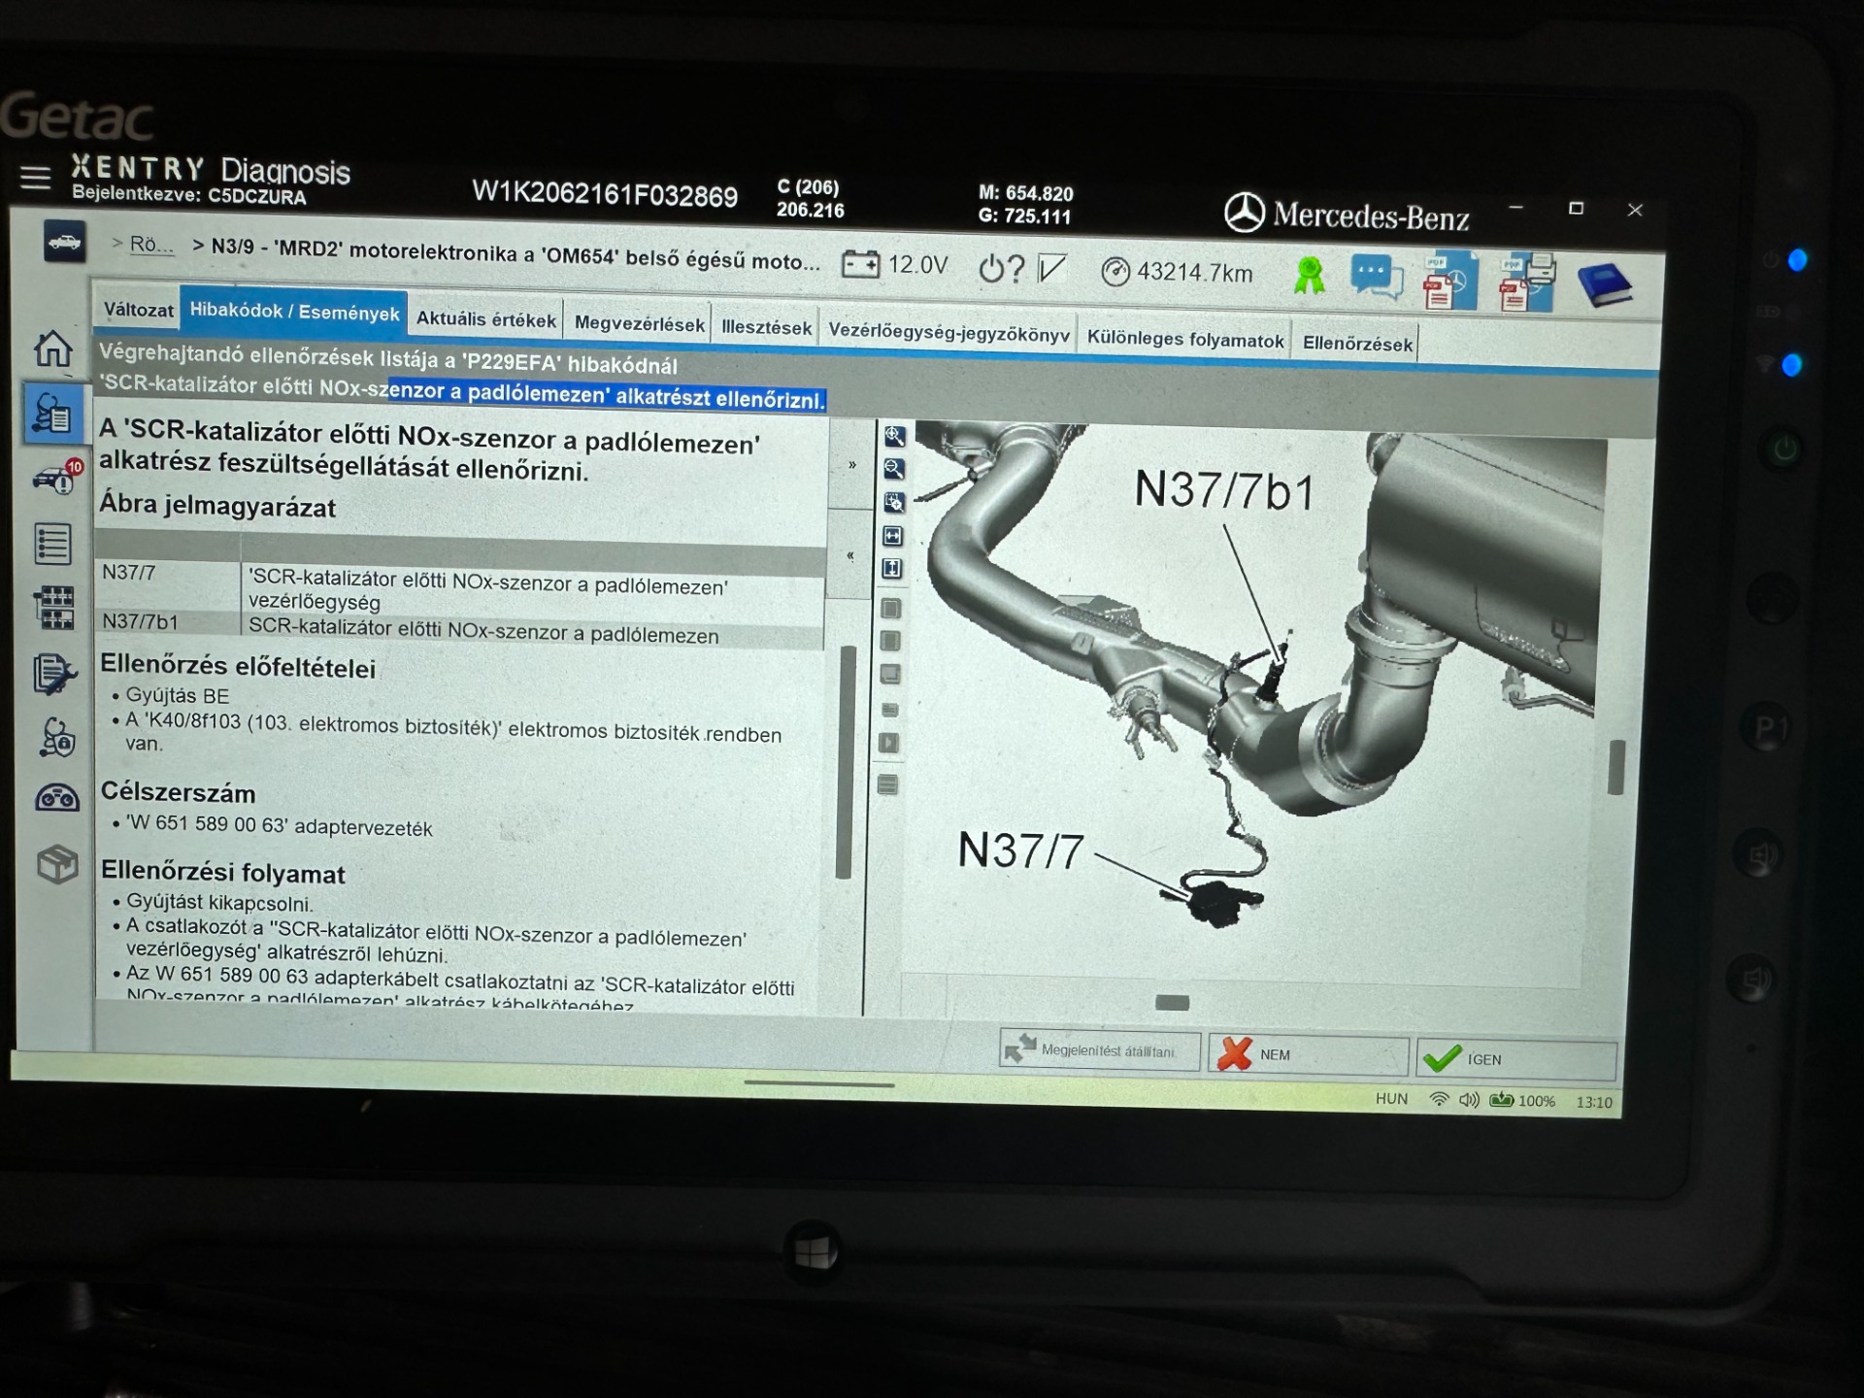Click the green certificate ribbon icon
The height and width of the screenshot is (1398, 1864).
click(x=1309, y=276)
